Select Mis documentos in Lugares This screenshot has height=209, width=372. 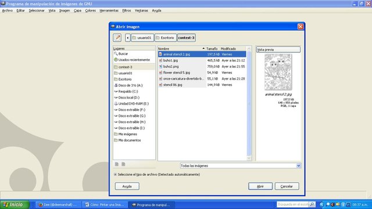[134, 140]
